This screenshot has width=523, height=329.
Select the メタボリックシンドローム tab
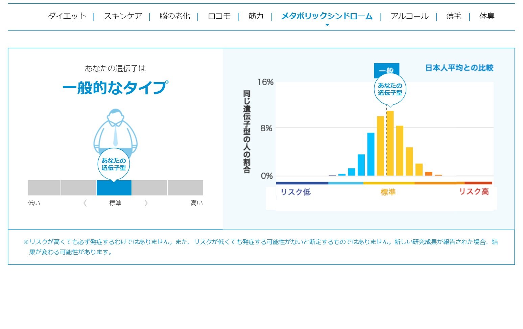click(x=327, y=16)
